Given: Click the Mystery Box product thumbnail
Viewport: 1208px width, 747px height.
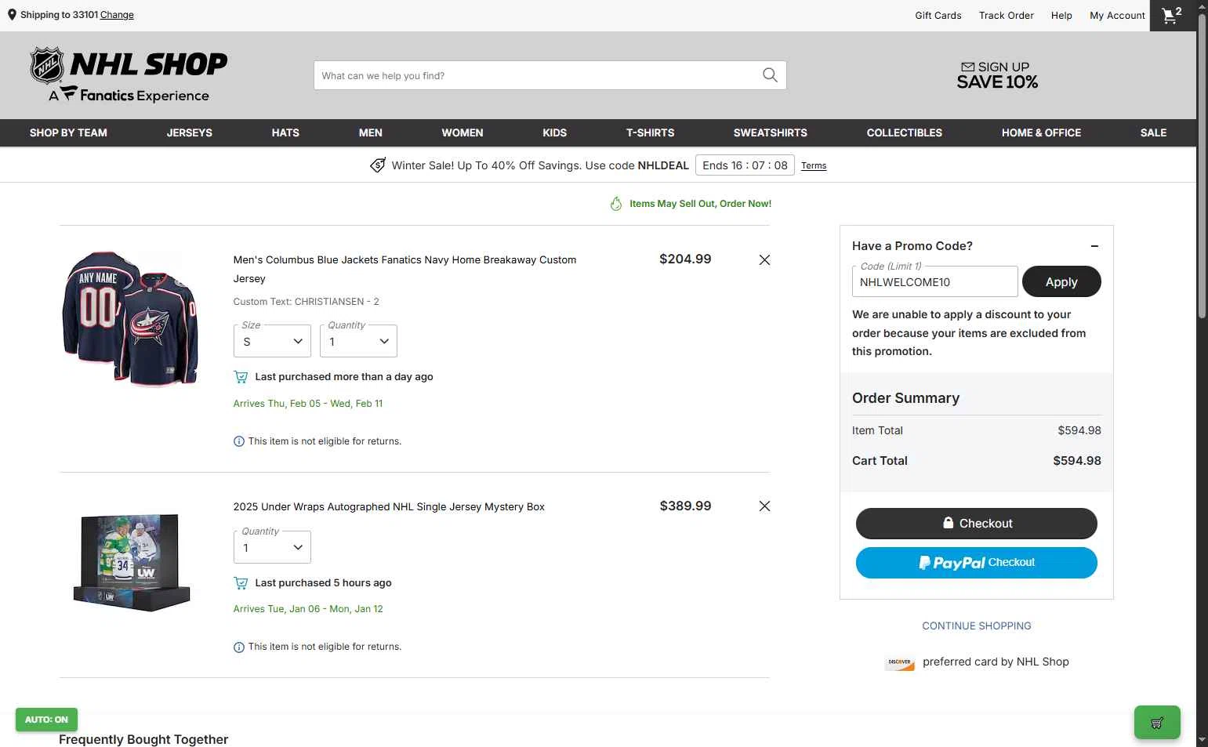Looking at the screenshot, I should tap(132, 562).
